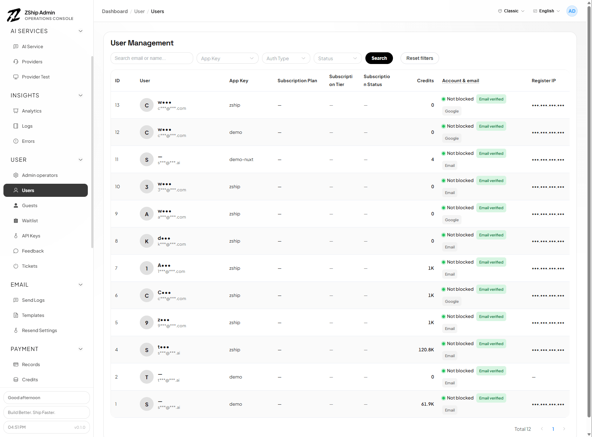Open the Analytics icon in sidebar
Screen dimensions: 592x437
(x=16, y=111)
